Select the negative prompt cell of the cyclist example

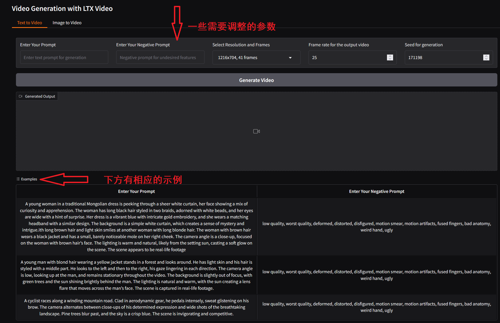tap(377, 307)
